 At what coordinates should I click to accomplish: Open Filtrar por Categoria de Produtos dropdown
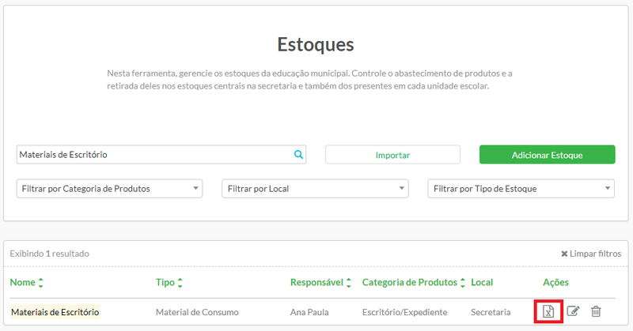click(x=109, y=189)
